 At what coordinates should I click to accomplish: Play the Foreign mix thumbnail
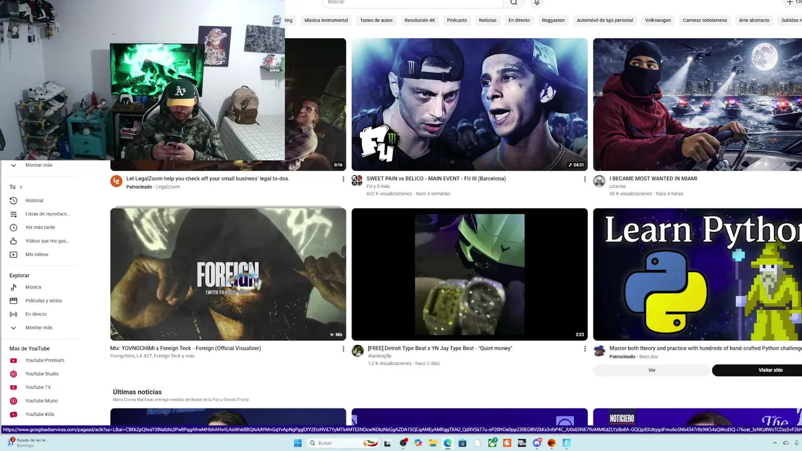(228, 274)
